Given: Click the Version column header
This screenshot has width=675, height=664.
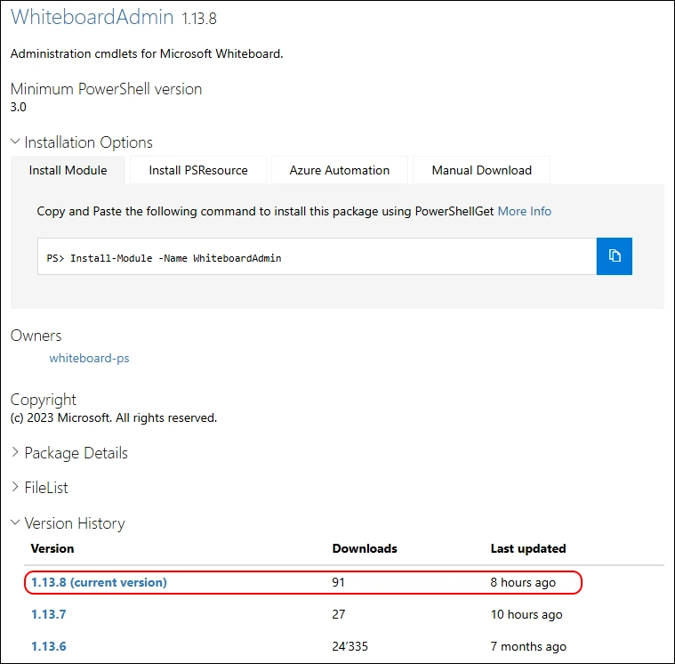Looking at the screenshot, I should point(52,548).
